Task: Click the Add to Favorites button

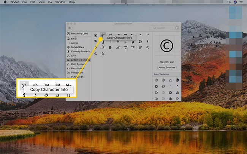Action: (x=167, y=67)
